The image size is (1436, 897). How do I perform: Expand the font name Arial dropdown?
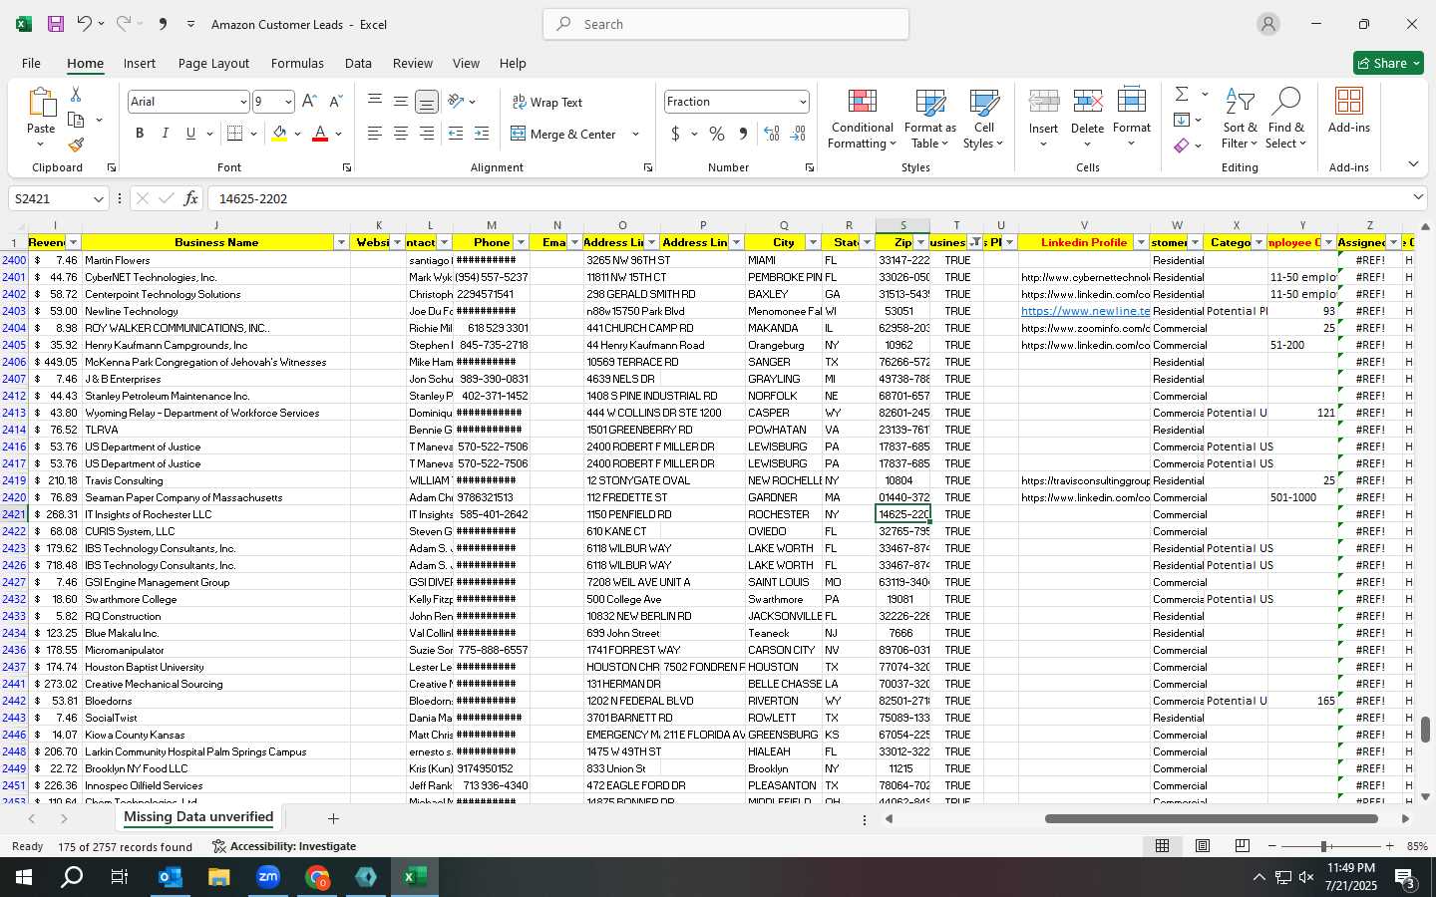coord(242,102)
